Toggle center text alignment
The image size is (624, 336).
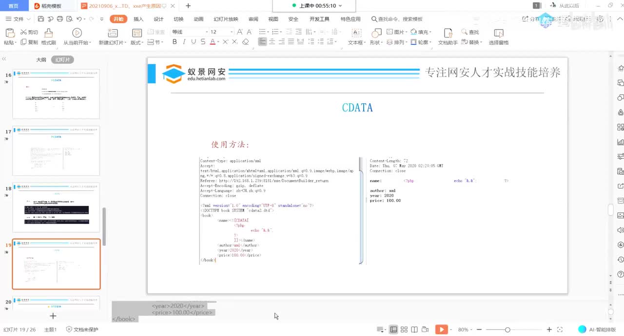point(272,42)
